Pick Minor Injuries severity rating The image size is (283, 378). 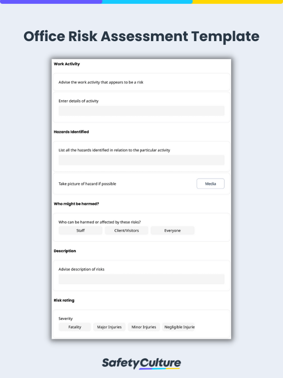pyautogui.click(x=144, y=327)
